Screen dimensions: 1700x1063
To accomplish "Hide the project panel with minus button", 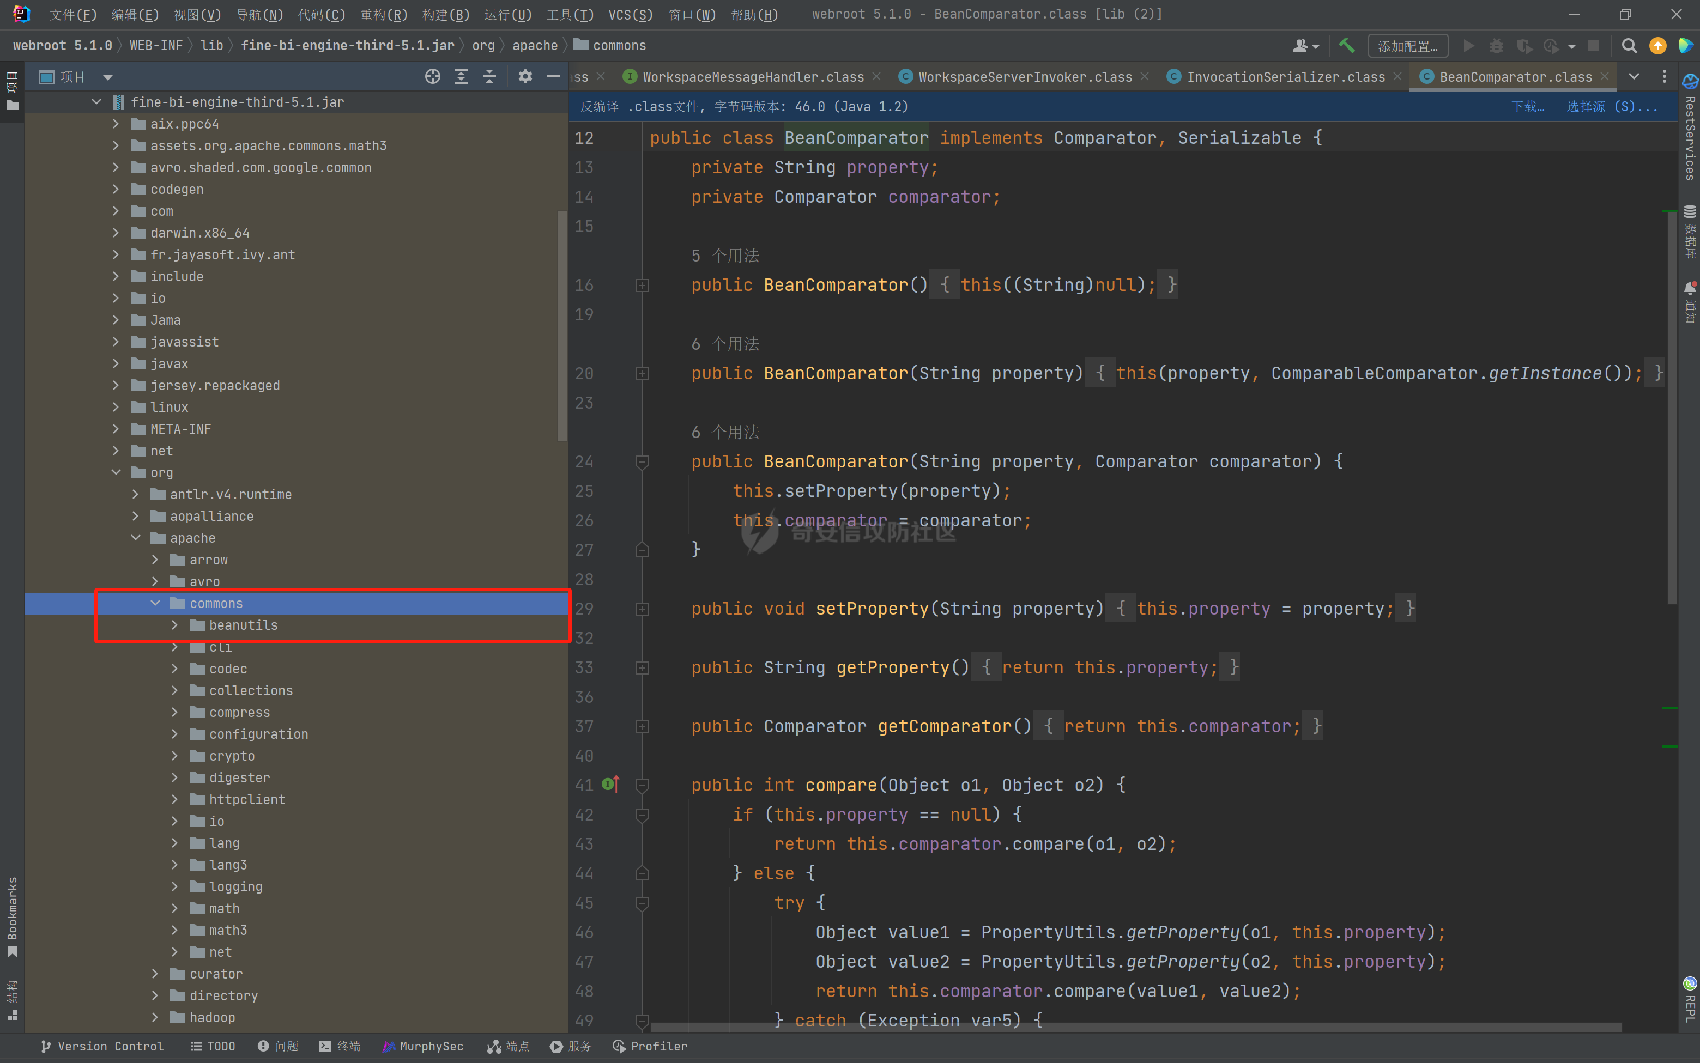I will (x=554, y=77).
